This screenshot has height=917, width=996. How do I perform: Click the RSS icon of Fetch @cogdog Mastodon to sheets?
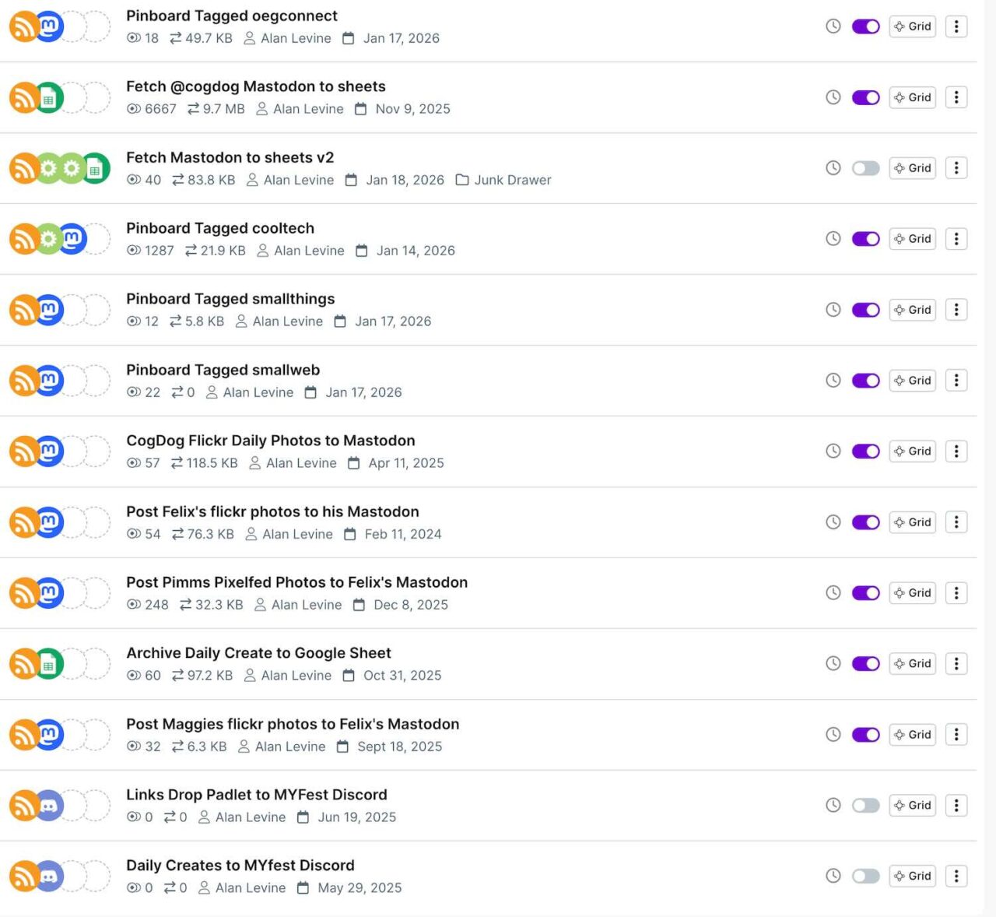23,98
